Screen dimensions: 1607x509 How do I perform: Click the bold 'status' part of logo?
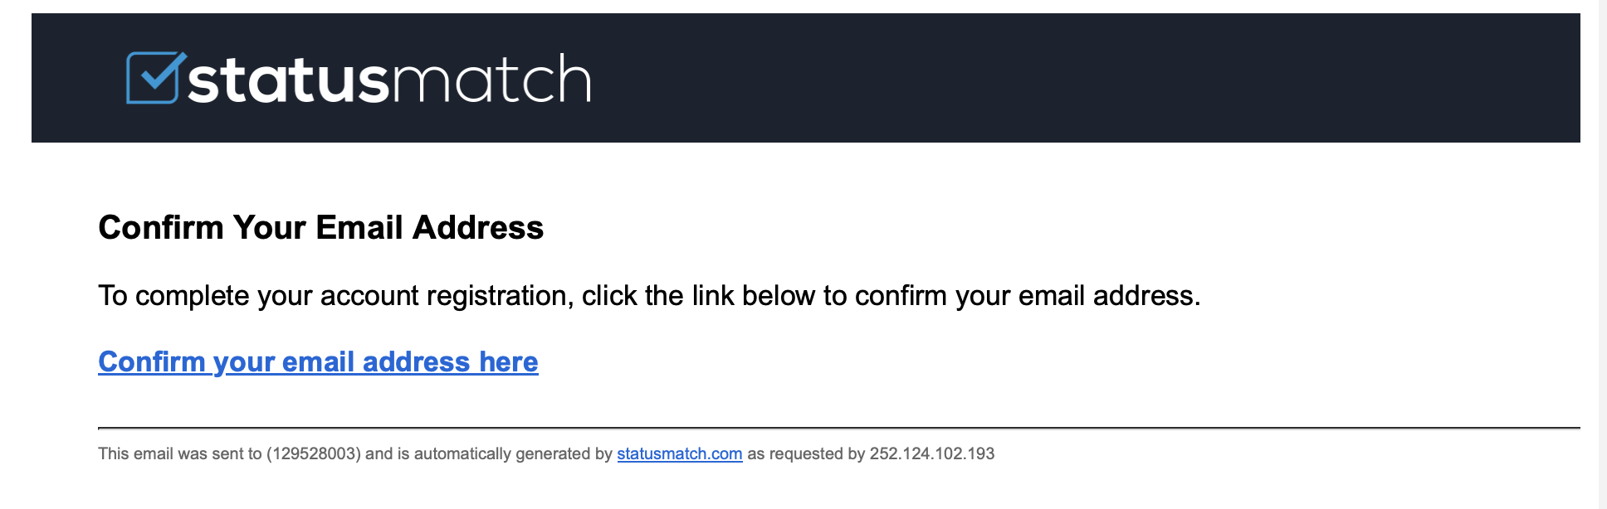[x=288, y=82]
